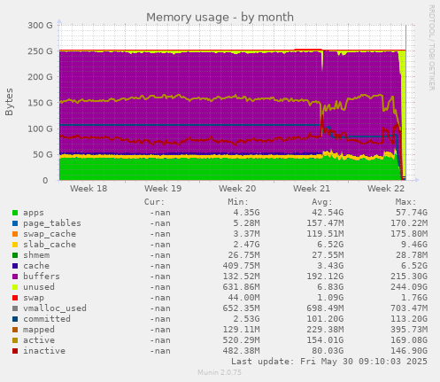Click the buffers avg value 192.12G
The image size is (440, 382).
(325, 277)
